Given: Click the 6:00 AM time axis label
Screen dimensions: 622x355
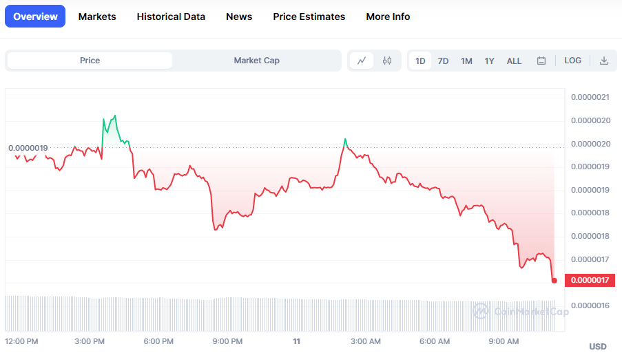Looking at the screenshot, I should click(435, 341).
